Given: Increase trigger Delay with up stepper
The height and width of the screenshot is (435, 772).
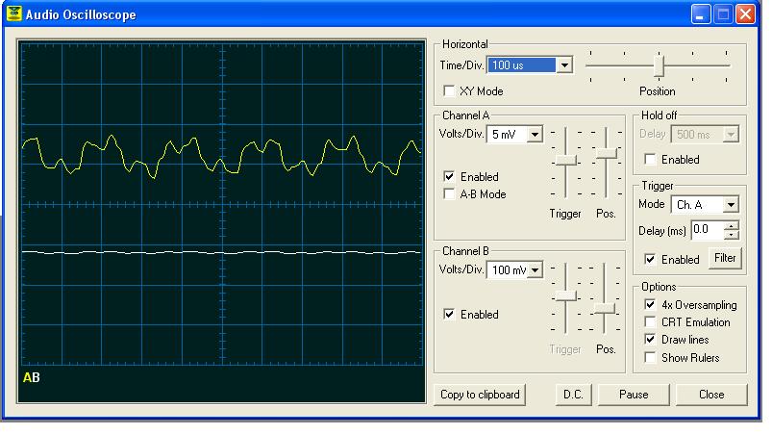Looking at the screenshot, I should pyautogui.click(x=732, y=225).
